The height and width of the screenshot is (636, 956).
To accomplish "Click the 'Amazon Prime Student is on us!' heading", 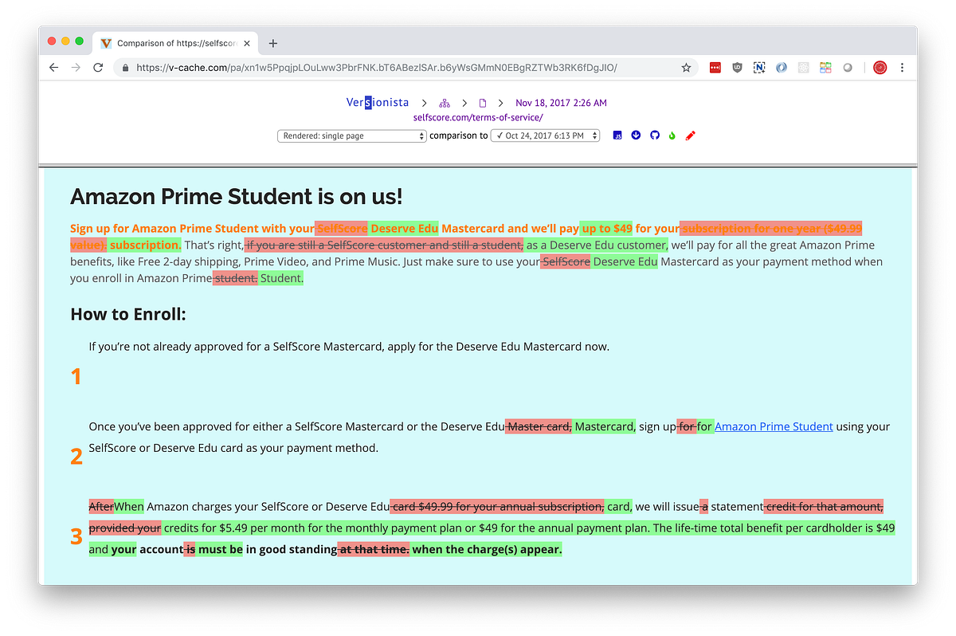I will [237, 196].
